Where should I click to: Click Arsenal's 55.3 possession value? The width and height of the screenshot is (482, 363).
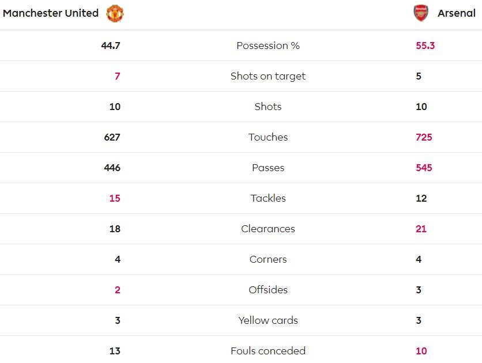(x=425, y=46)
